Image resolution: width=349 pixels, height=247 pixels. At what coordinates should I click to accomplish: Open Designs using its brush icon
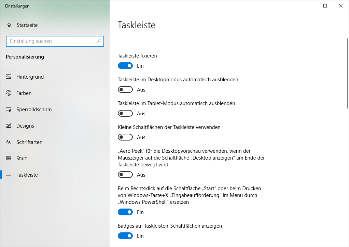[9, 126]
